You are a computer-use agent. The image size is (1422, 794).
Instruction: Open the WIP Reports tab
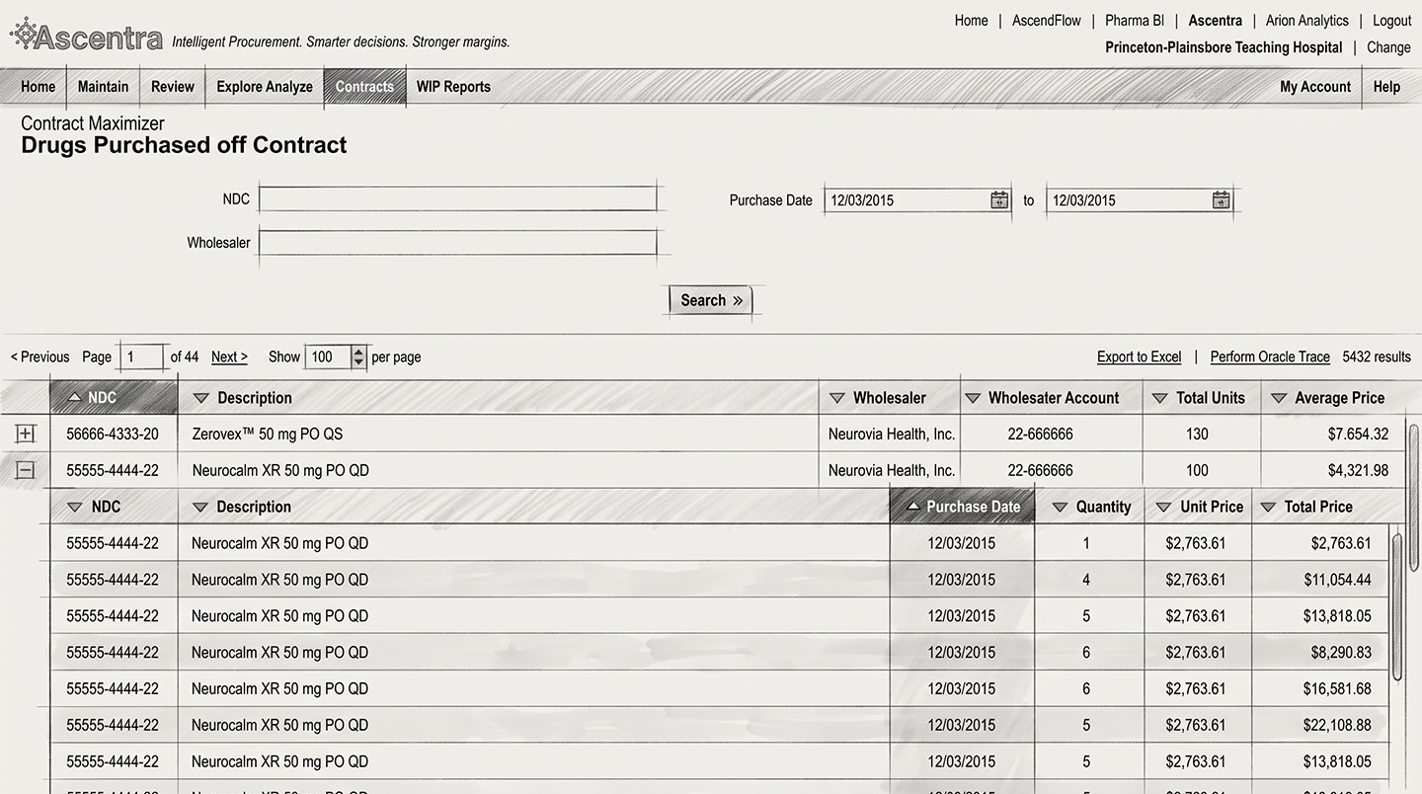click(x=453, y=87)
